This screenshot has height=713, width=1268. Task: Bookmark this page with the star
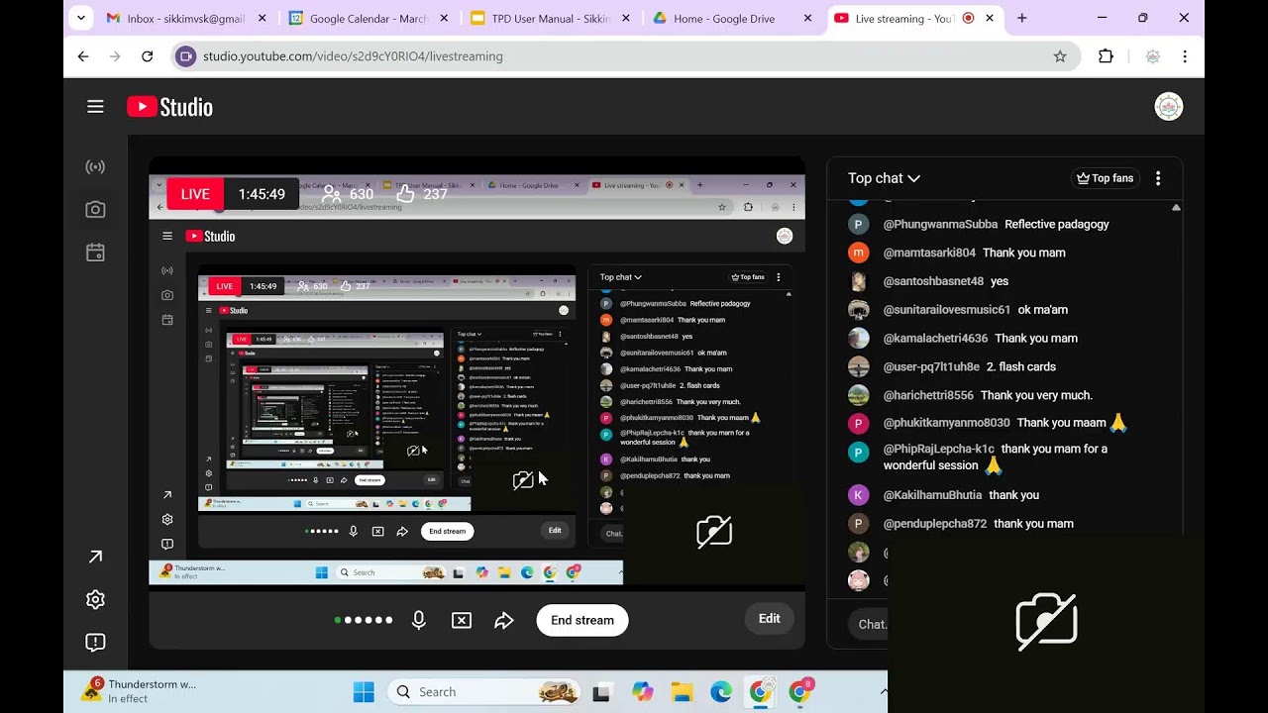[x=1060, y=56]
